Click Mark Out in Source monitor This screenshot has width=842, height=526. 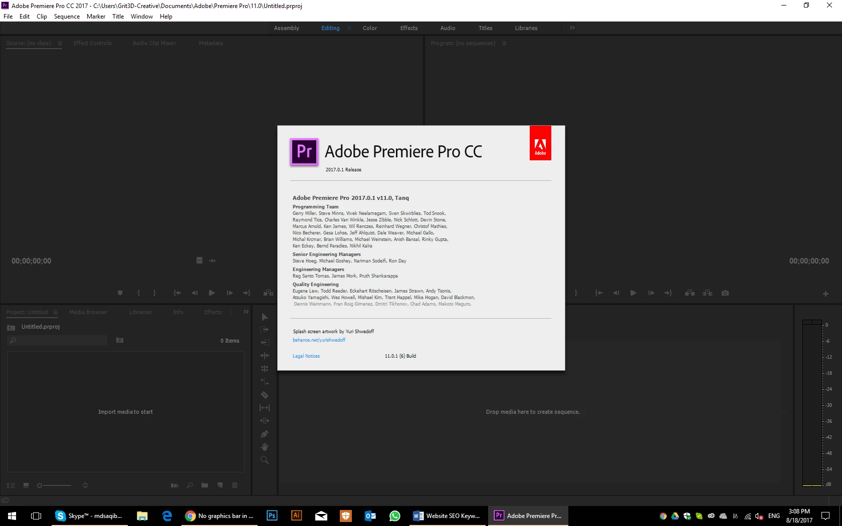(154, 293)
